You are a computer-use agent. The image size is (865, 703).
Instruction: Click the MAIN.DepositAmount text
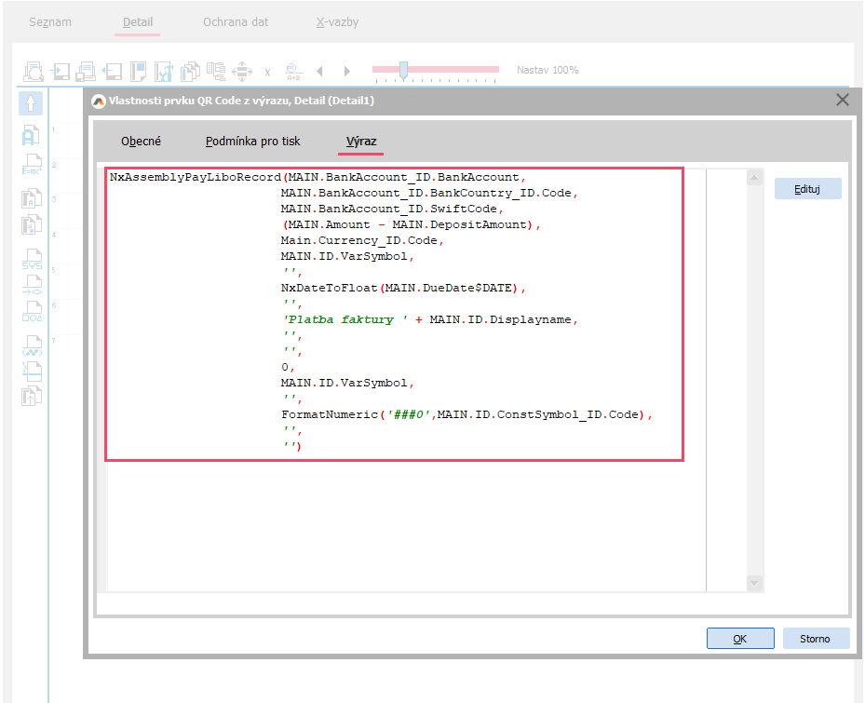[x=460, y=224]
